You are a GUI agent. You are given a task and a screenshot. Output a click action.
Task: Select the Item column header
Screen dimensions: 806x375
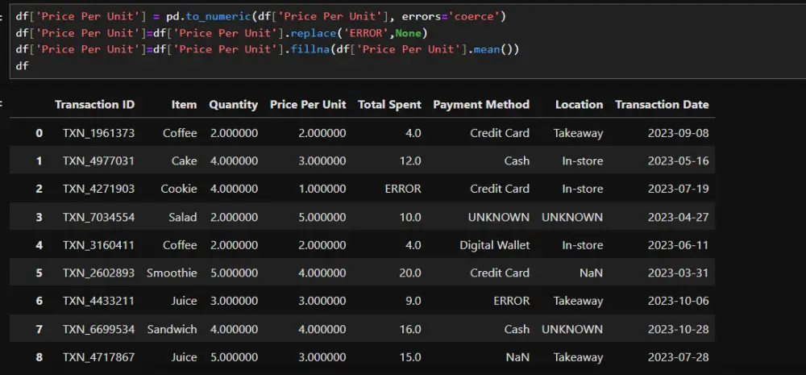tap(184, 104)
